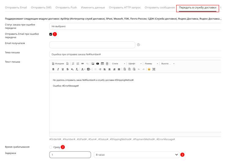The image size is (226, 163).
Task: Check the Сразу checkbox
Action: (x=51, y=147)
